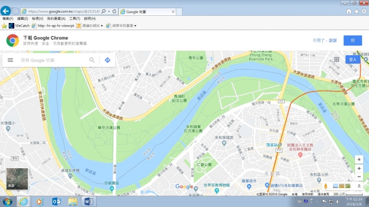Click the my-location target button
369x207 pixels.
359,159
